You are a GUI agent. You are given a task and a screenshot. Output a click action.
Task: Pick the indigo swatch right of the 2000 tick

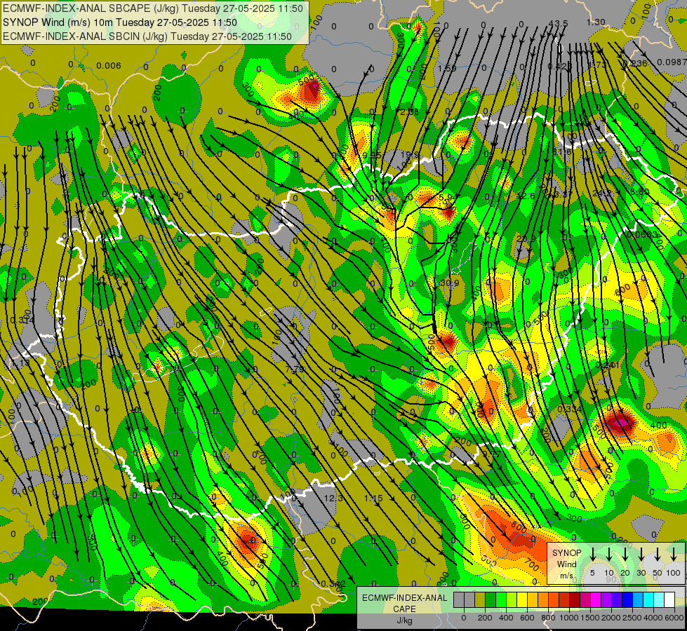tap(617, 599)
